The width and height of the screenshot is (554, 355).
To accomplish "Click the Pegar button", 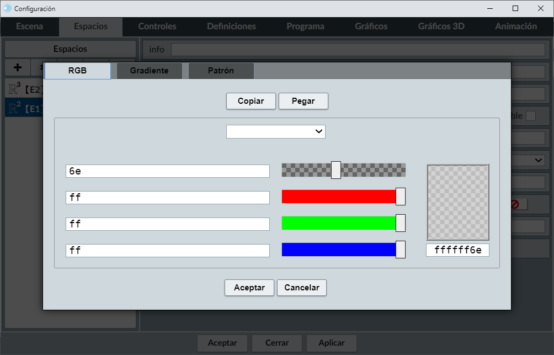I will tap(303, 101).
